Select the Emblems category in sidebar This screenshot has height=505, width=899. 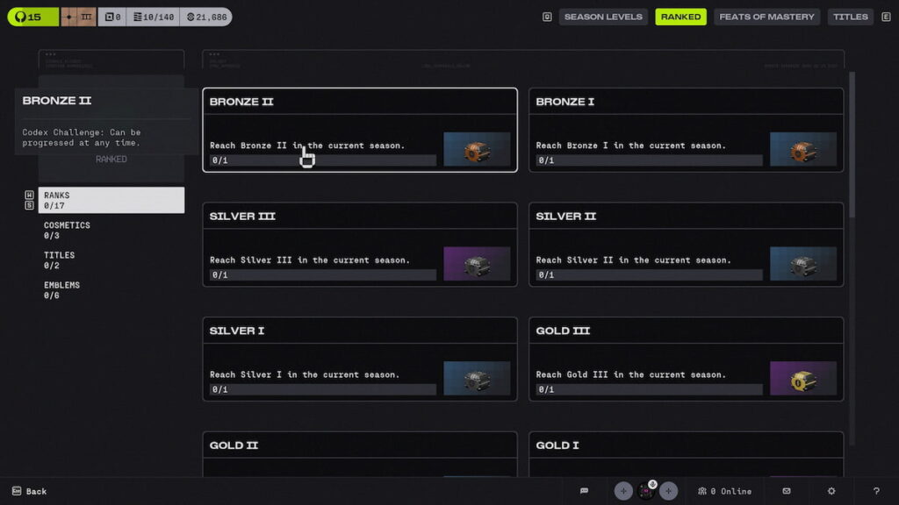coord(62,290)
